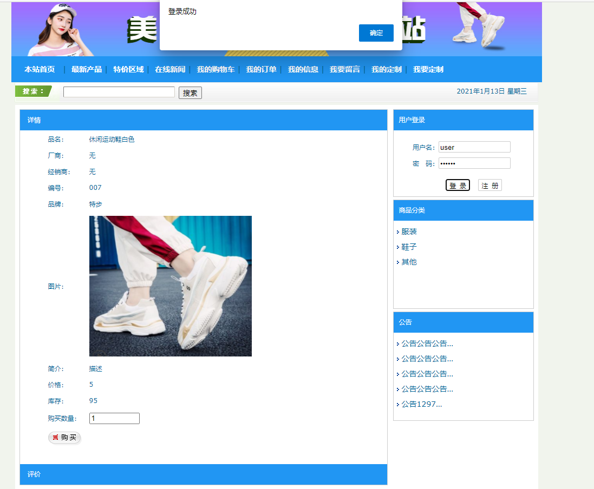594x489 pixels.
Task: Visit the 特价区域 special offers area
Action: 128,69
